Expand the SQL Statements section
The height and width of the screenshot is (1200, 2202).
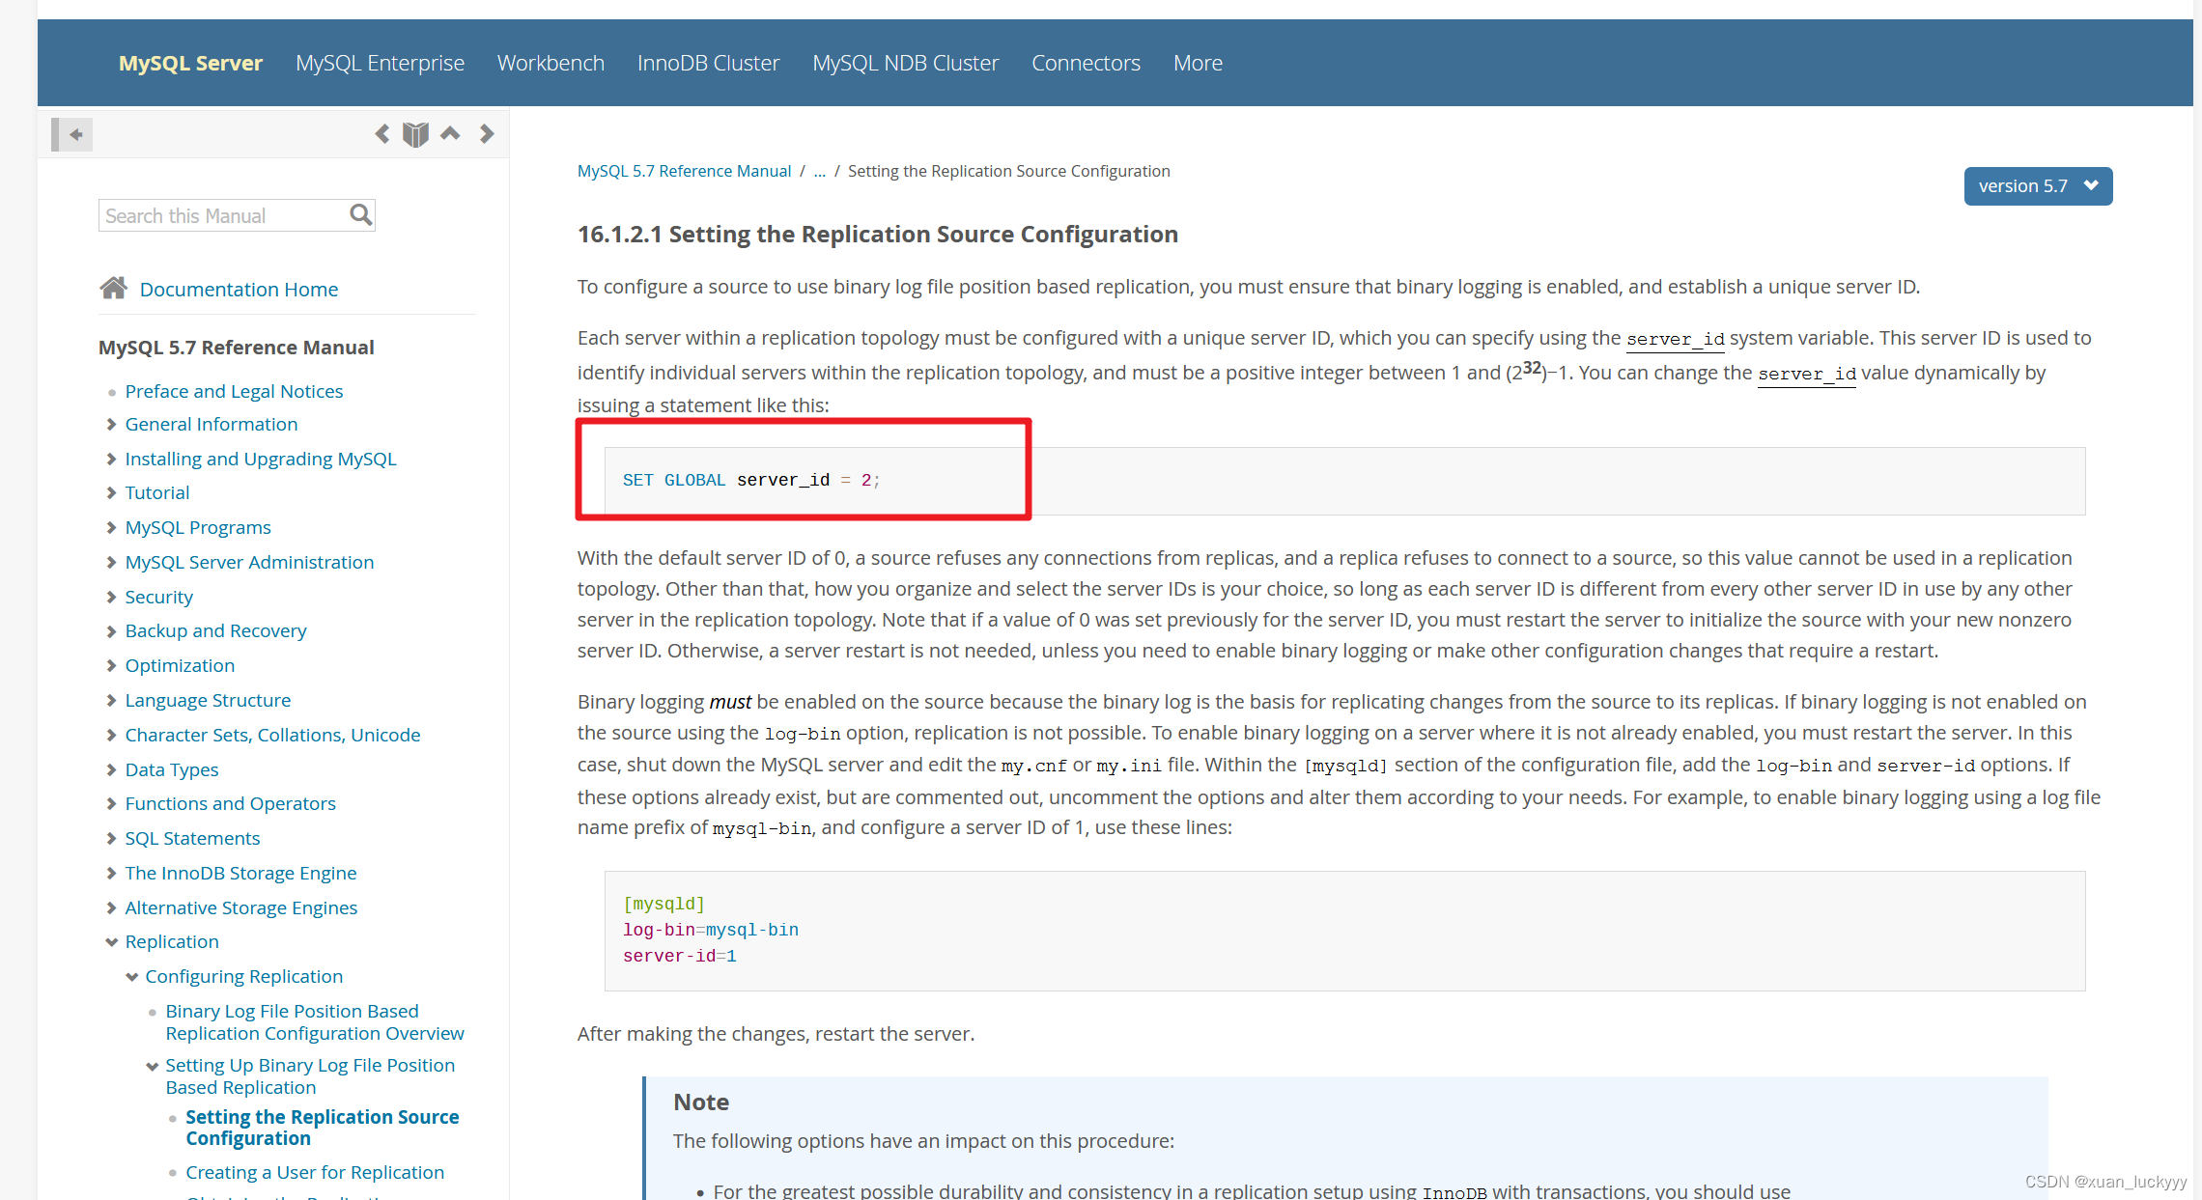[109, 838]
